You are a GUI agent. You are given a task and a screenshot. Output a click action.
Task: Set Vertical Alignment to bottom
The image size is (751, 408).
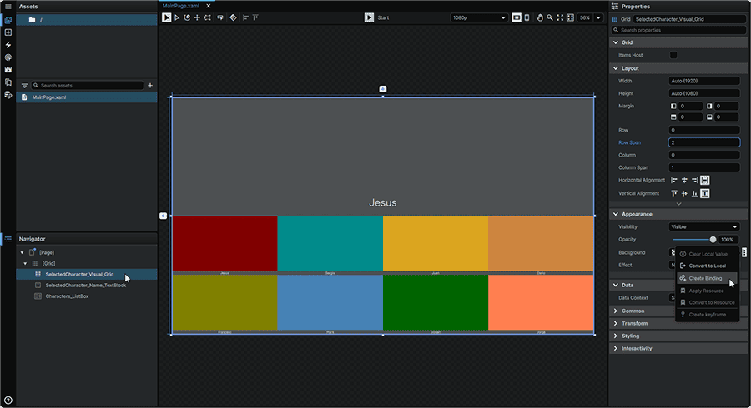(x=694, y=193)
